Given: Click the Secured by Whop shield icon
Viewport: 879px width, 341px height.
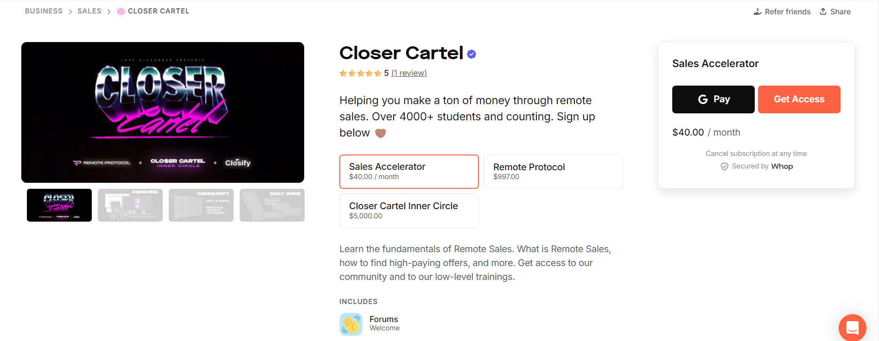Looking at the screenshot, I should pyautogui.click(x=724, y=166).
